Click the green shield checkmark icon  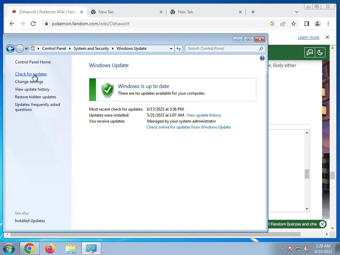click(107, 90)
